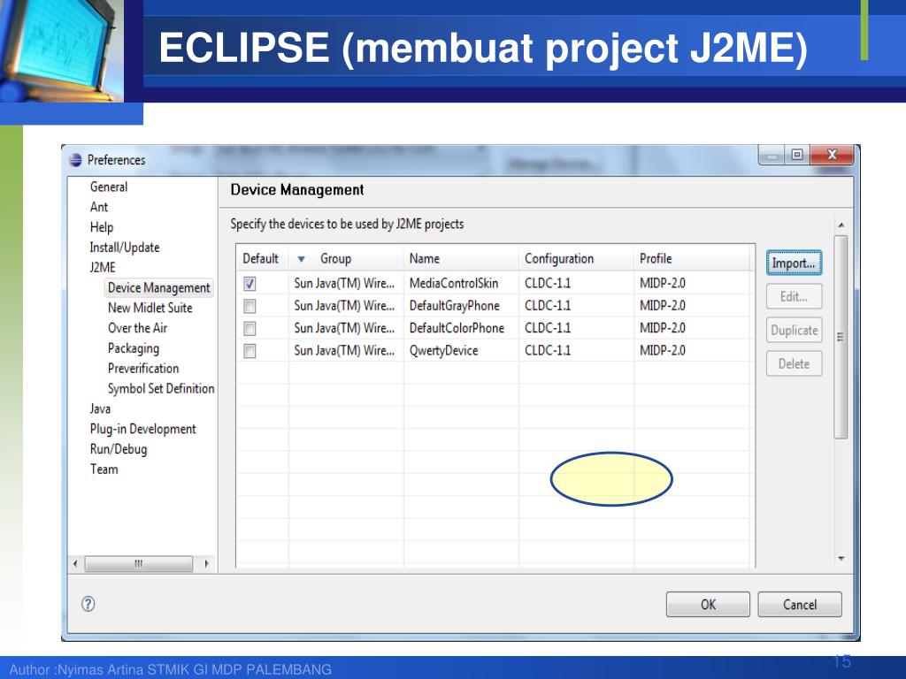Select Symbol Set Definition page
The image size is (906, 679).
tap(161, 389)
